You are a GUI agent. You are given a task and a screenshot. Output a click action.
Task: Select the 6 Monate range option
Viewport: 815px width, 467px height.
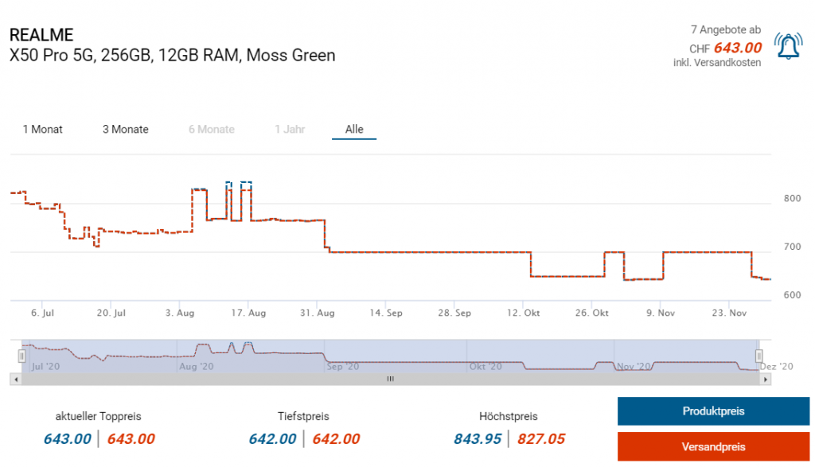[211, 130]
